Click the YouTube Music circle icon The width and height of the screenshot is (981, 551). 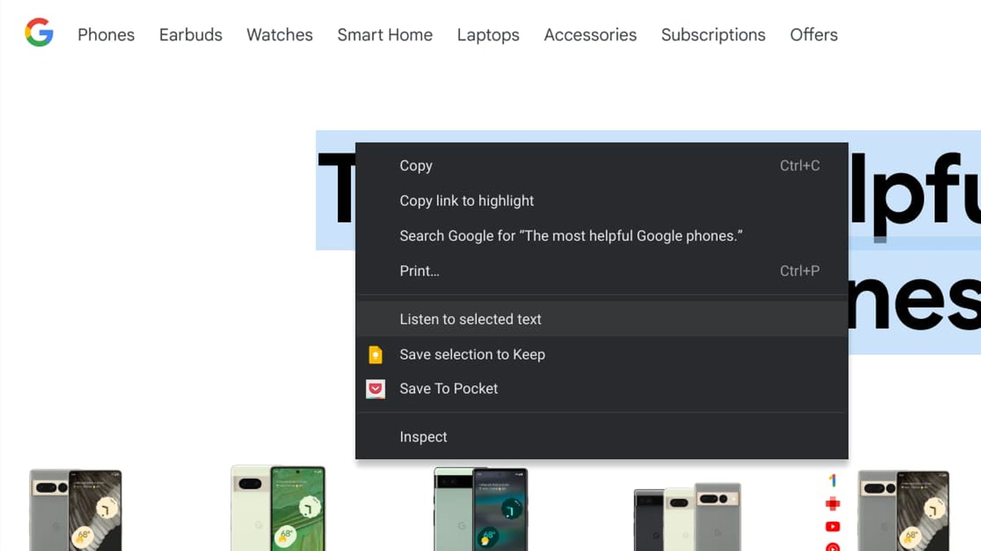(832, 547)
